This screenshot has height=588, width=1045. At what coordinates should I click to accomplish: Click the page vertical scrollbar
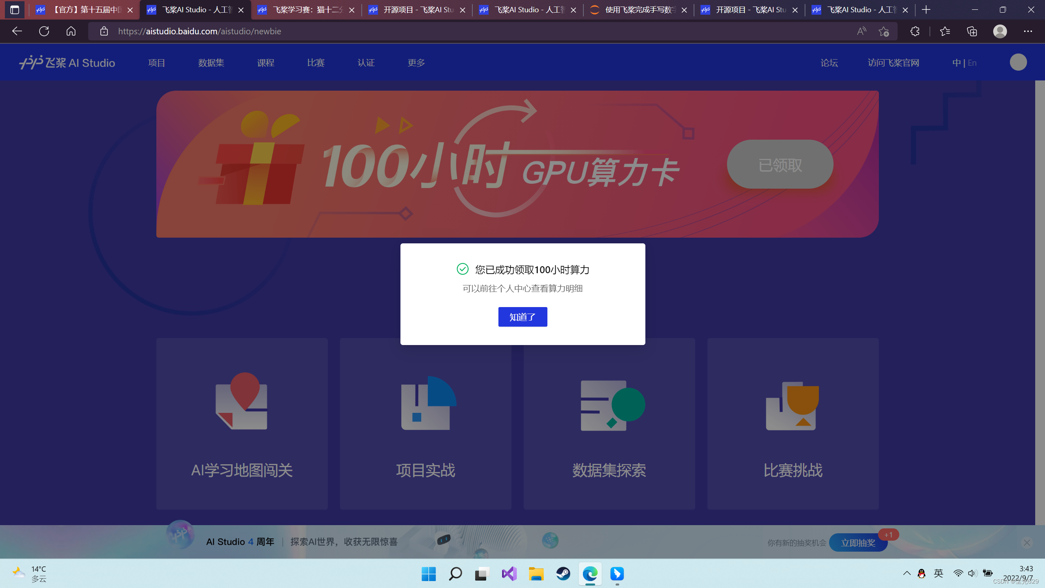tap(1040, 302)
